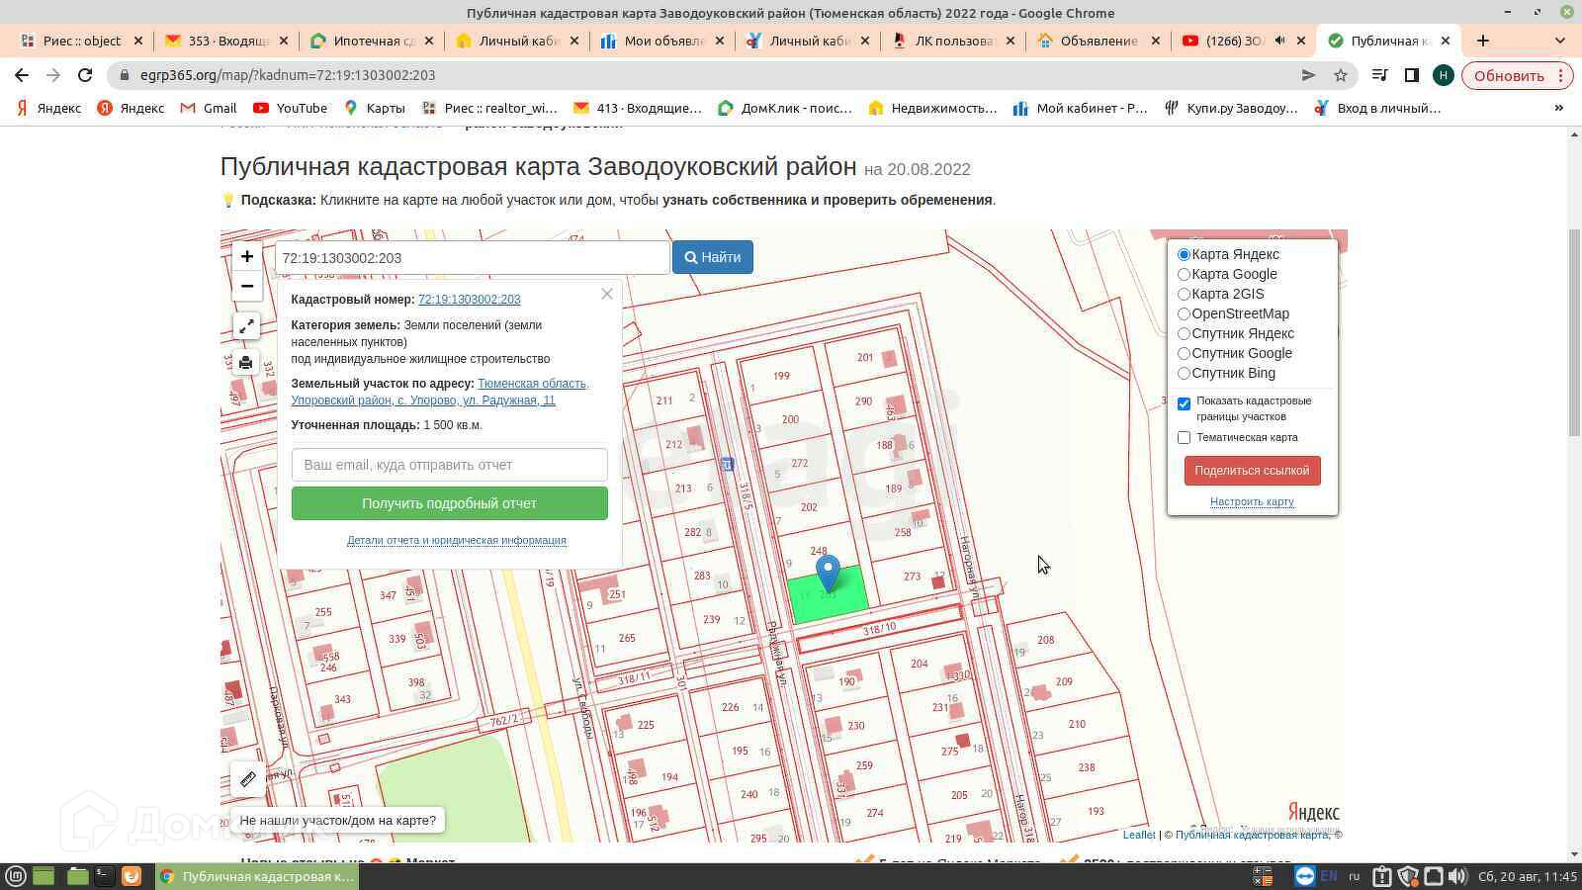Click the email input field

tap(449, 465)
